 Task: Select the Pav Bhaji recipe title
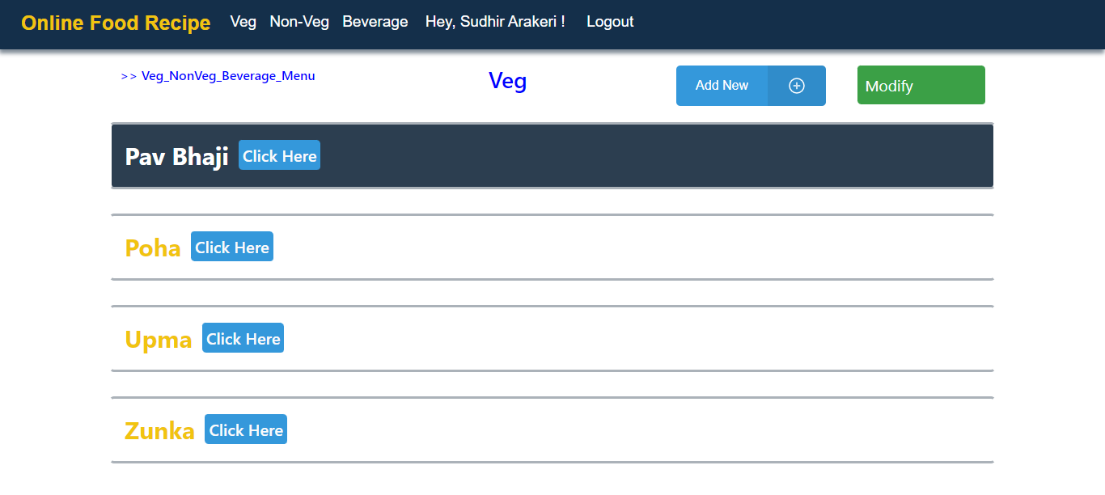tap(176, 156)
